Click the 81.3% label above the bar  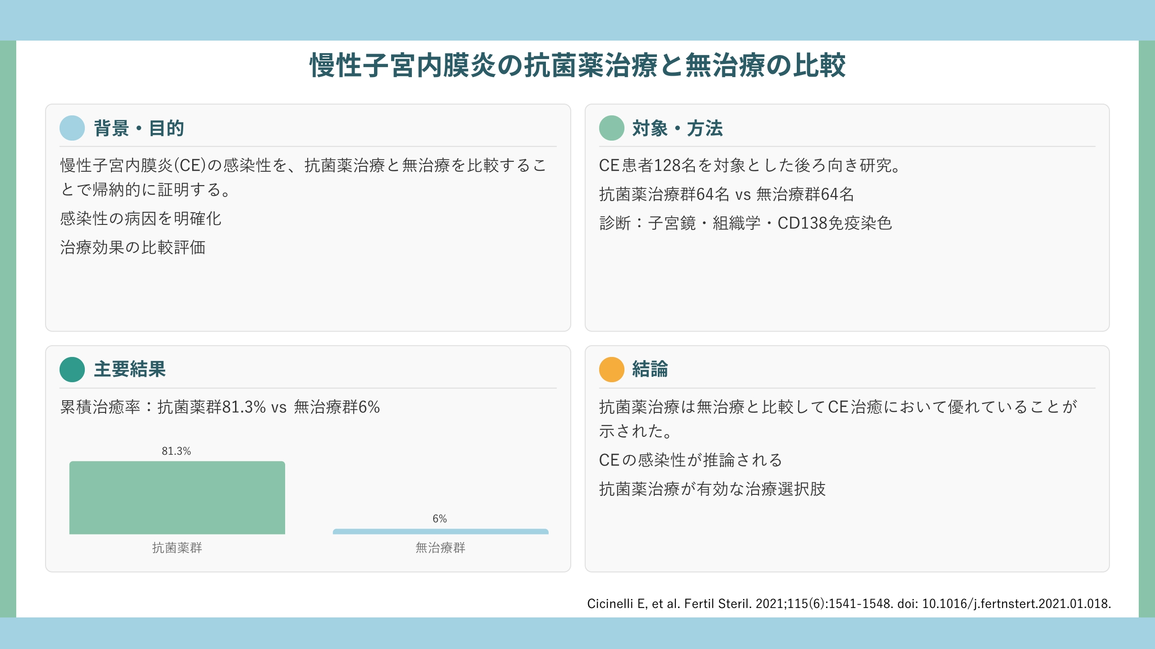tap(176, 451)
